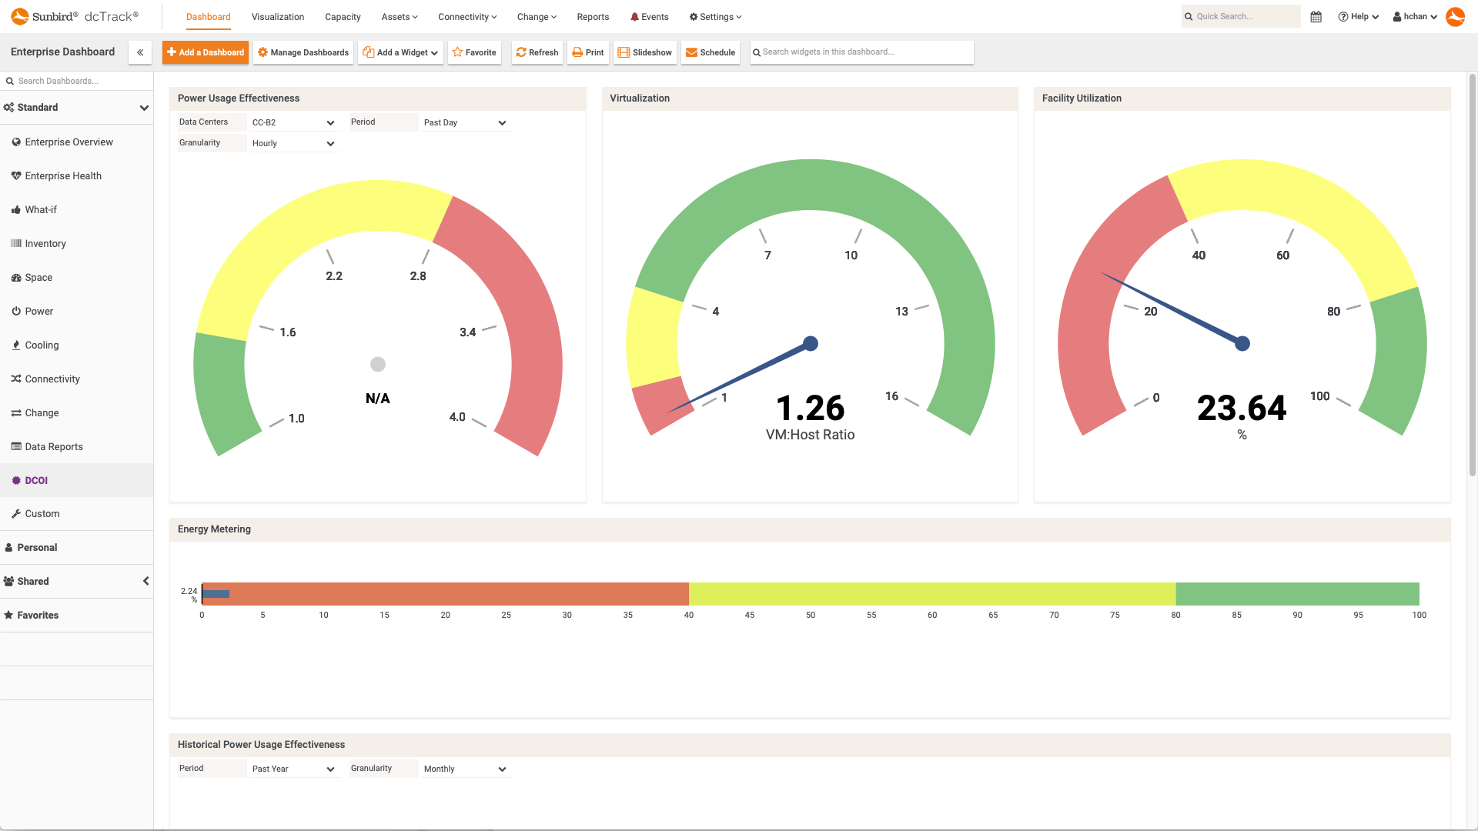Select the Space section in the sidebar
This screenshot has height=831, width=1478.
(x=38, y=277)
